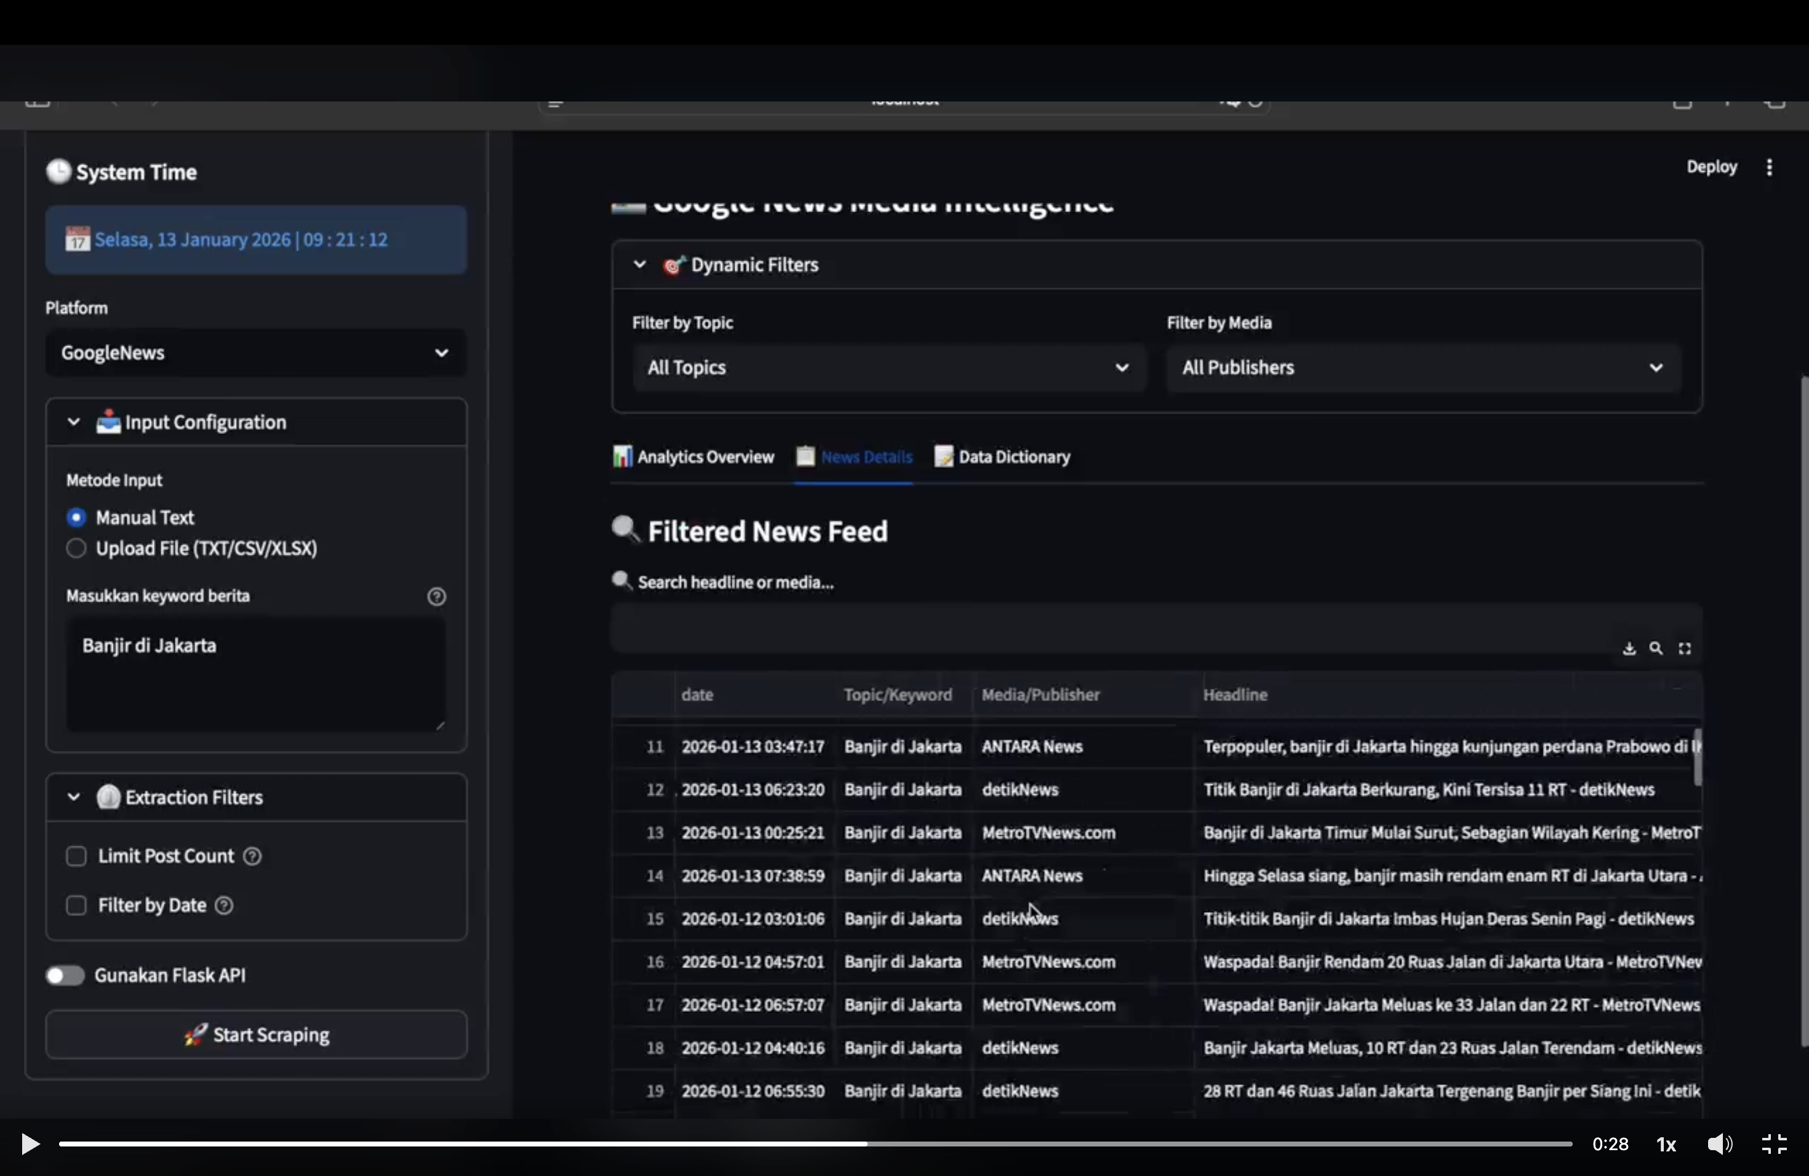Mute video using the speaker icon

coord(1719,1144)
